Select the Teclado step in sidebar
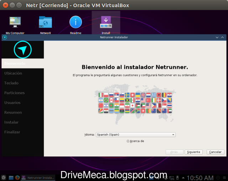 click(x=22, y=83)
